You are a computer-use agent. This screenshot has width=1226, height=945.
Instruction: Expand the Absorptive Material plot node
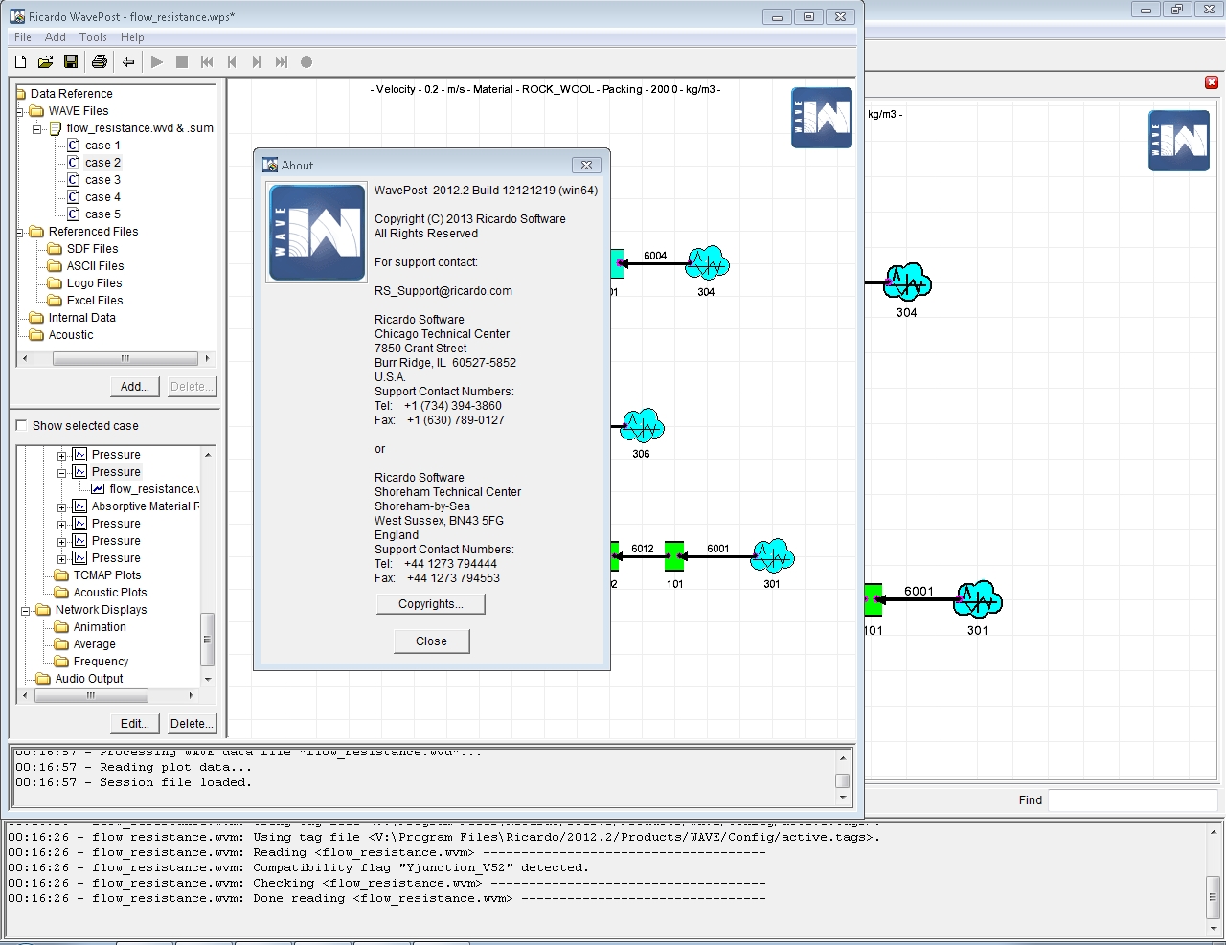[x=62, y=506]
